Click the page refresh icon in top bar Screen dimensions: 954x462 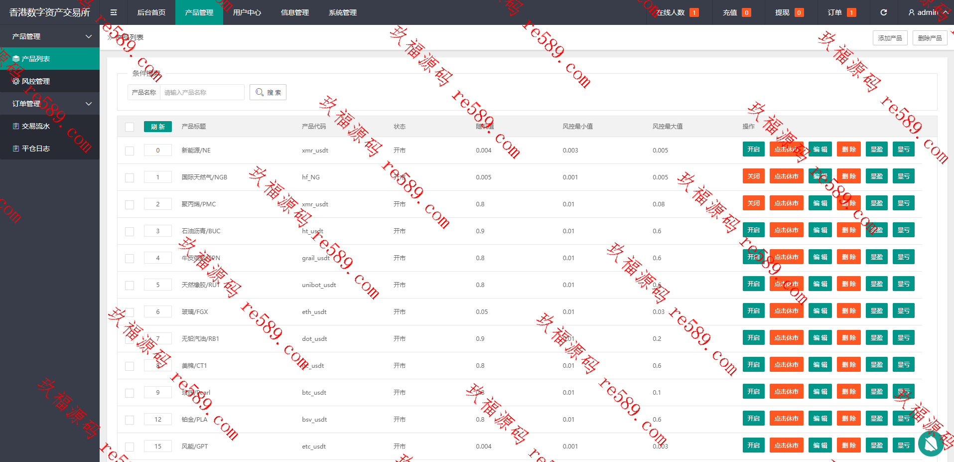tap(883, 12)
